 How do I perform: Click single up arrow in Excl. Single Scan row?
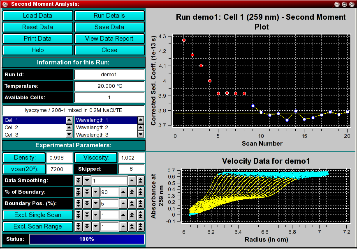(x=123, y=215)
